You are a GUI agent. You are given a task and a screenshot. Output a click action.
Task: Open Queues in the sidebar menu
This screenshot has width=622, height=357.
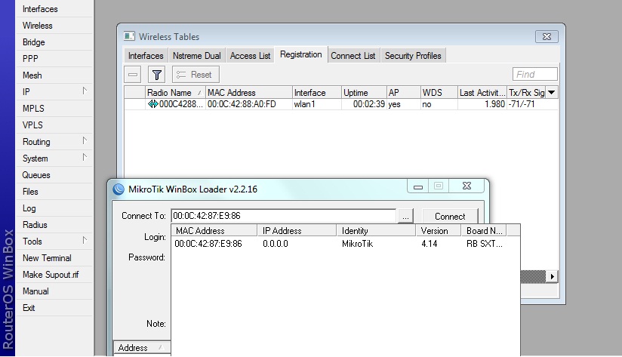pos(54,175)
